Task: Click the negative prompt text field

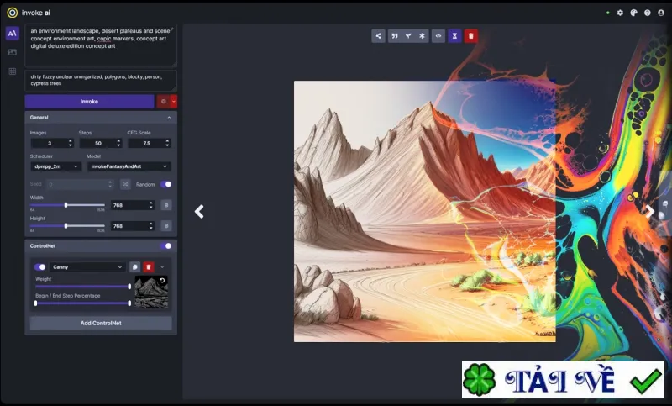Action: (x=101, y=81)
